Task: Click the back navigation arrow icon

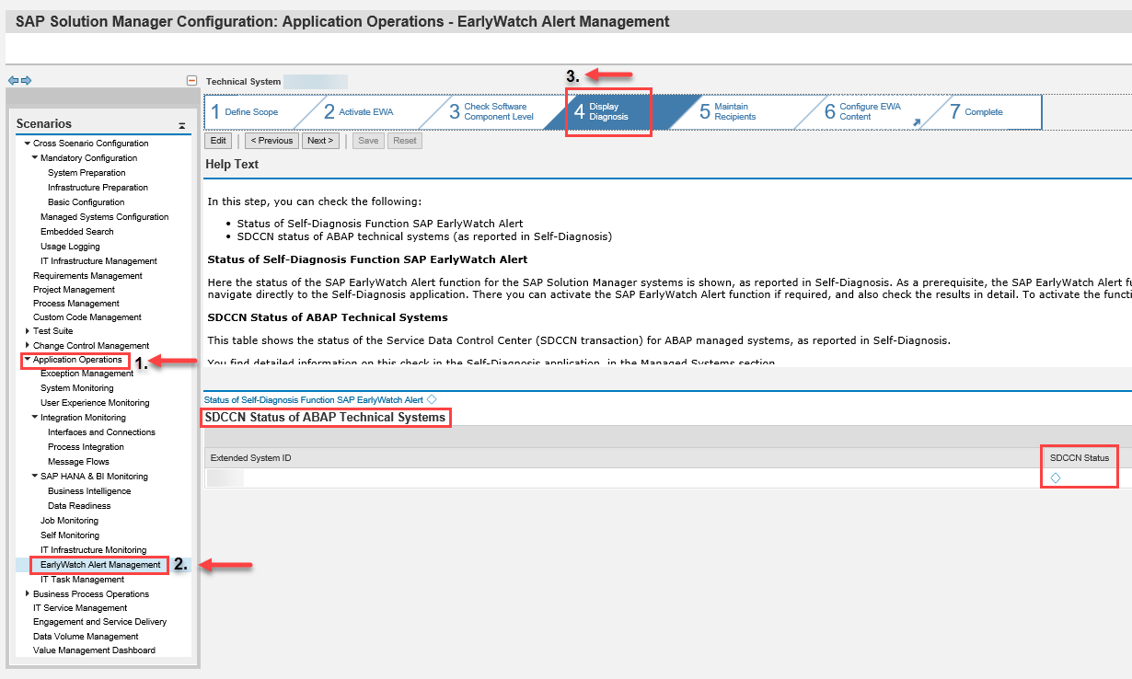Action: (13, 81)
